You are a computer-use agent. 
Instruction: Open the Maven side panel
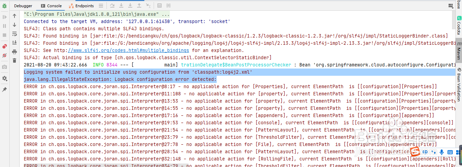tap(459, 51)
